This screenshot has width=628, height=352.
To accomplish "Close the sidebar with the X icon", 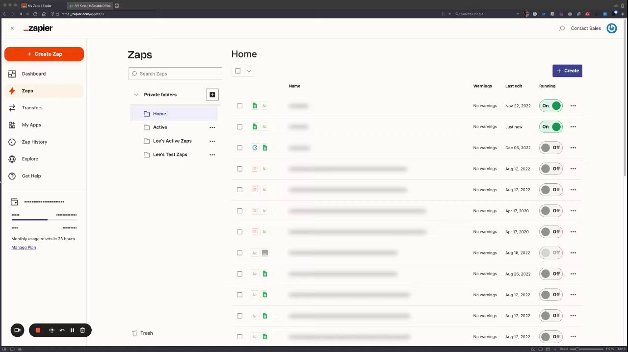I will pyautogui.click(x=12, y=28).
